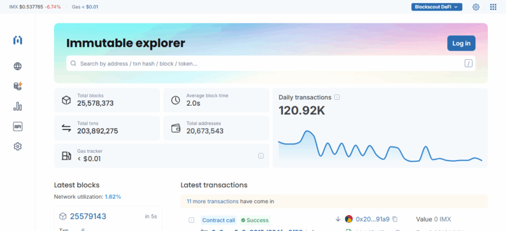Open the Total addresses 20,673,543 card
Image resolution: width=506 pixels, height=231 pixels.
tap(216, 128)
